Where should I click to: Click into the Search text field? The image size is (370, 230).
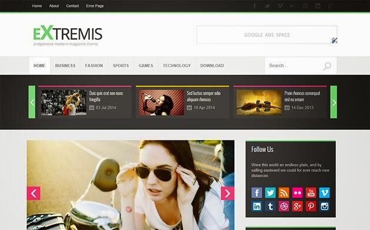294,66
